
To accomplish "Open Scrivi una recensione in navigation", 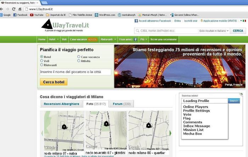I will coord(164,39).
